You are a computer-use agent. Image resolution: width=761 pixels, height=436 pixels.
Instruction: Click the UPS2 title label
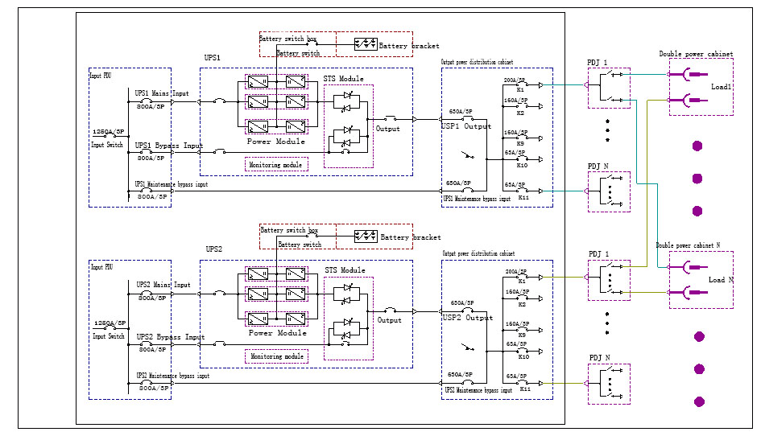point(213,249)
